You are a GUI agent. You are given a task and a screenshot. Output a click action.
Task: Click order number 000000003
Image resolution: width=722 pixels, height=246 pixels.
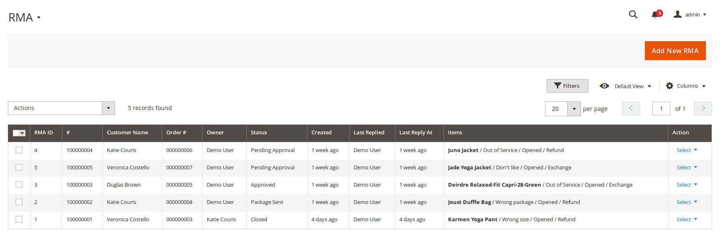click(179, 219)
